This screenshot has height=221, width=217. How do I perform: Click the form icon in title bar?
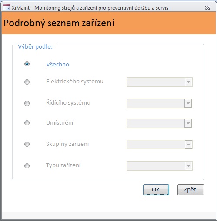point(7,7)
